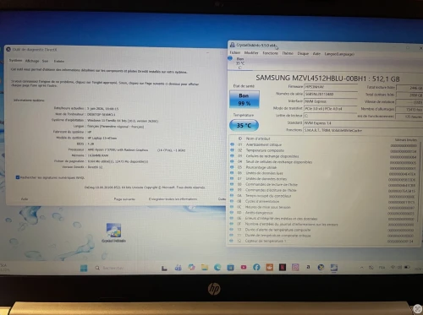The image size is (423, 315).
Task: Show hidden system tray icons
Action: click(362, 267)
